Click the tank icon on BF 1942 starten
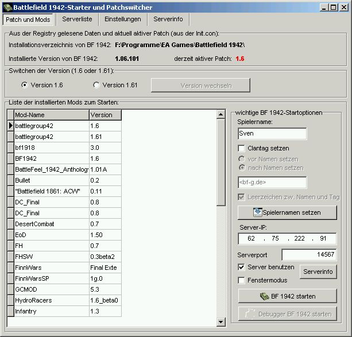The image size is (352, 337). (265, 296)
